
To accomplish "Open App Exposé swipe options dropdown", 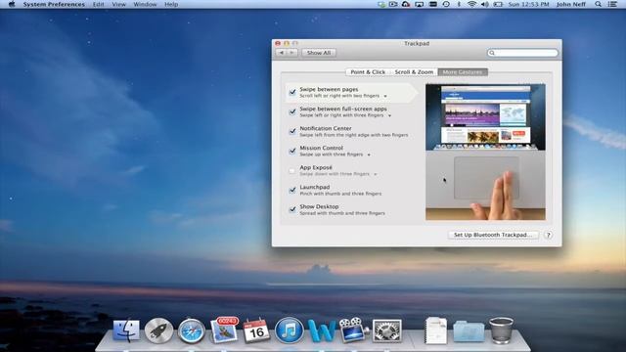I will tap(376, 174).
